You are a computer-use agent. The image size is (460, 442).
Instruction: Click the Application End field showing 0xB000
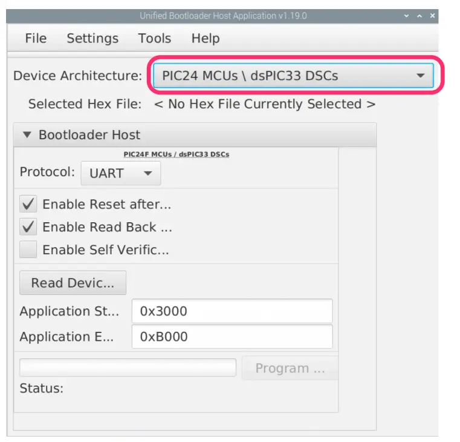tap(232, 337)
